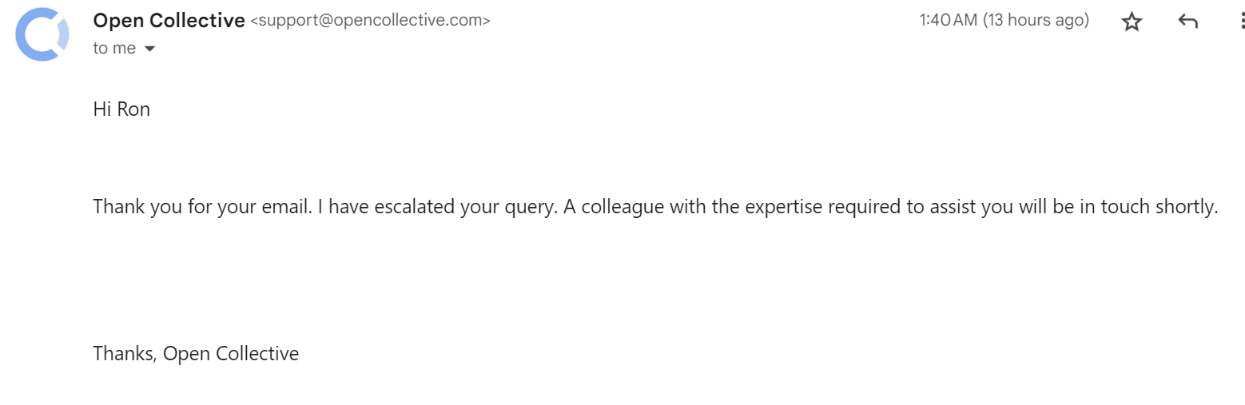
Task: Click the "(13 hours ago)" relative time
Action: click(x=1036, y=20)
